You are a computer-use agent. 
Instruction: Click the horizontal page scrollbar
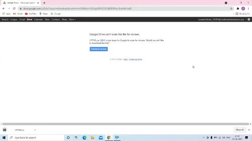pyautogui.click(x=126, y=124)
